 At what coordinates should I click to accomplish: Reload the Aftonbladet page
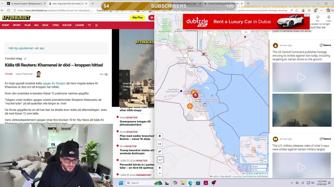click(x=9, y=10)
